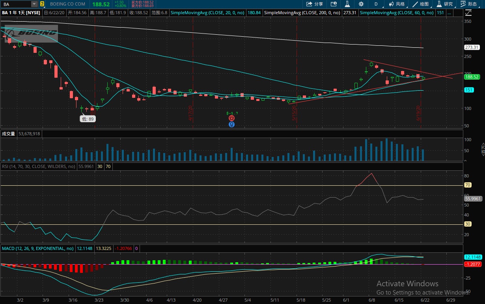This screenshot has width=485, height=304.
Task: Click the ellipsis for more study labels
Action: click(x=450, y=13)
